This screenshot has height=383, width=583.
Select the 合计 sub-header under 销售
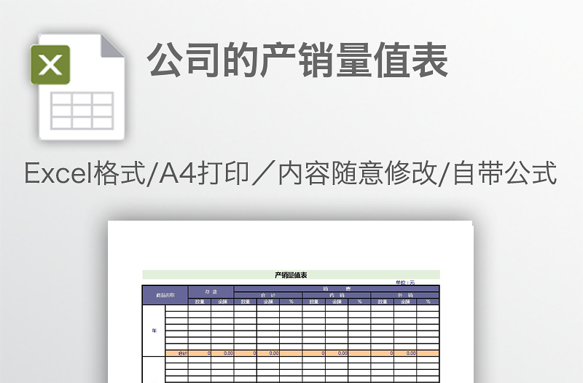(x=268, y=296)
